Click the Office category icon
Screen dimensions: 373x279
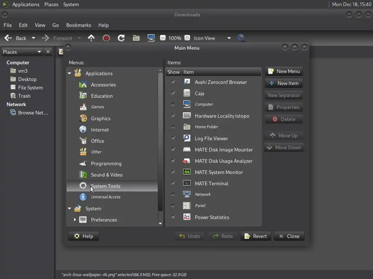click(x=83, y=141)
